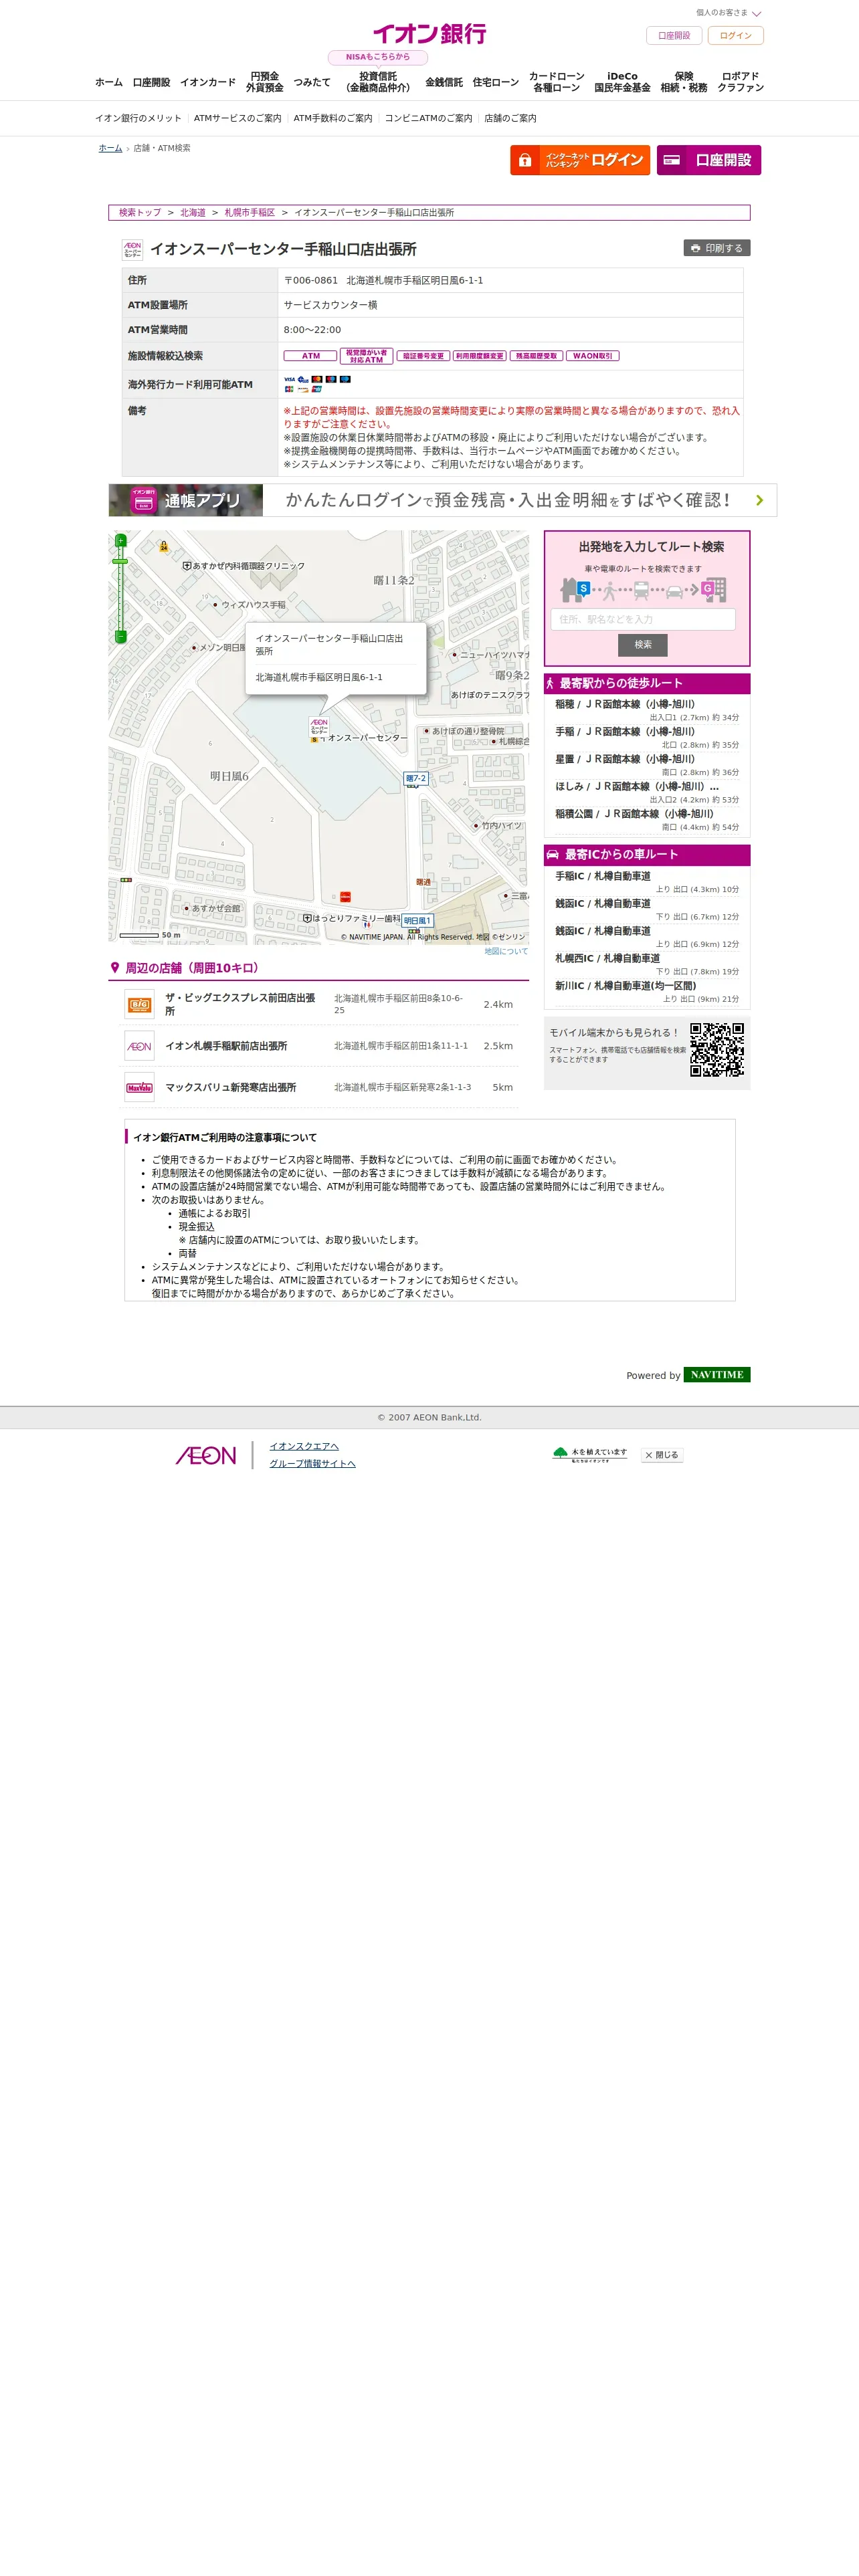
Task: Click the Big Express store logo
Action: (139, 1005)
